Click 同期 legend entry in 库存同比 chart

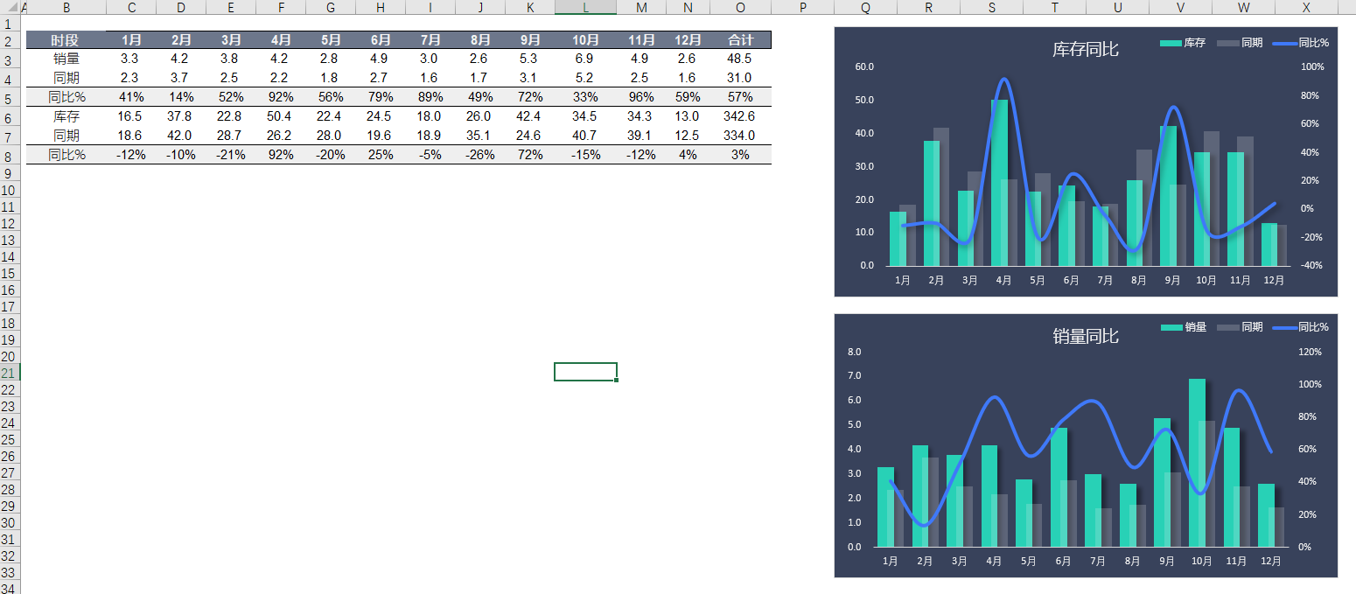[1240, 42]
